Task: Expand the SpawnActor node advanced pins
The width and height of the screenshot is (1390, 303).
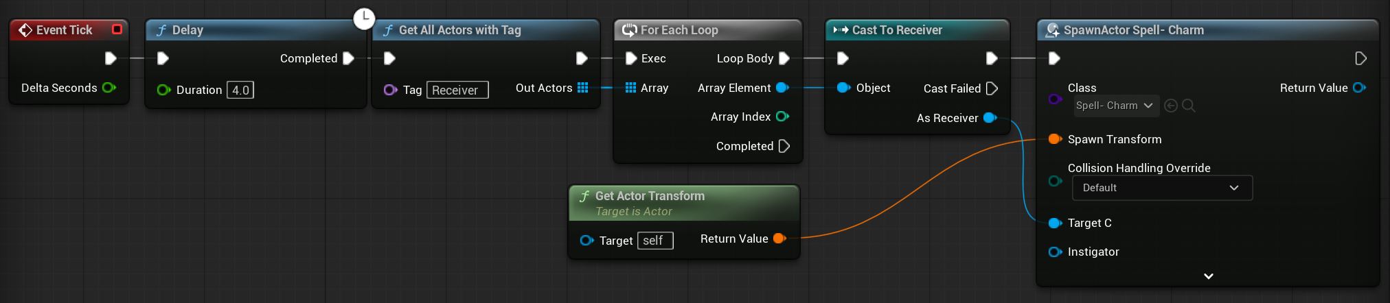Action: [x=1209, y=276]
